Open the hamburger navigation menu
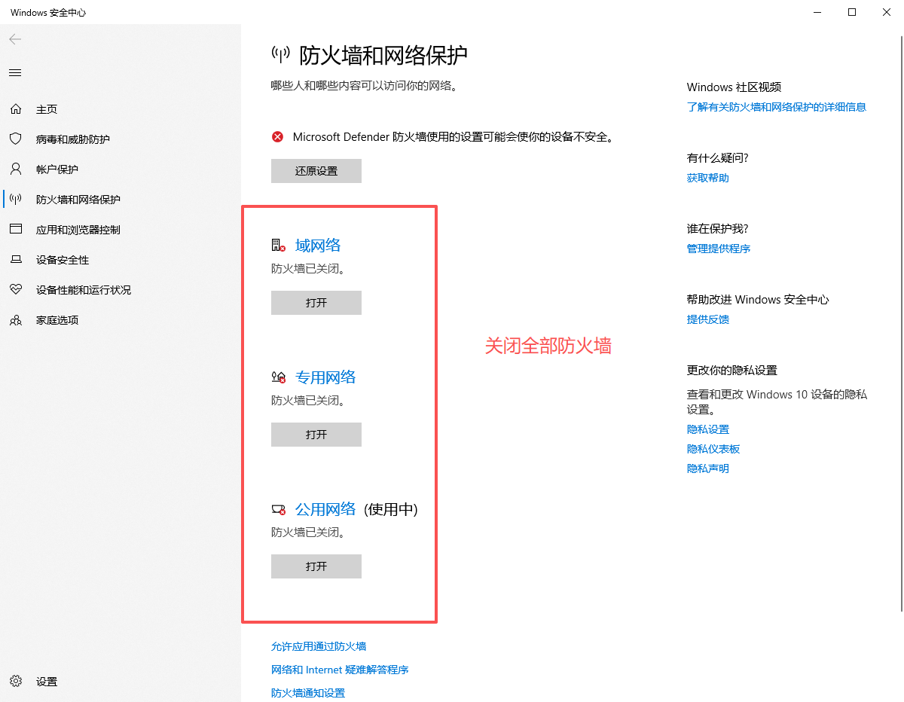 click(15, 73)
